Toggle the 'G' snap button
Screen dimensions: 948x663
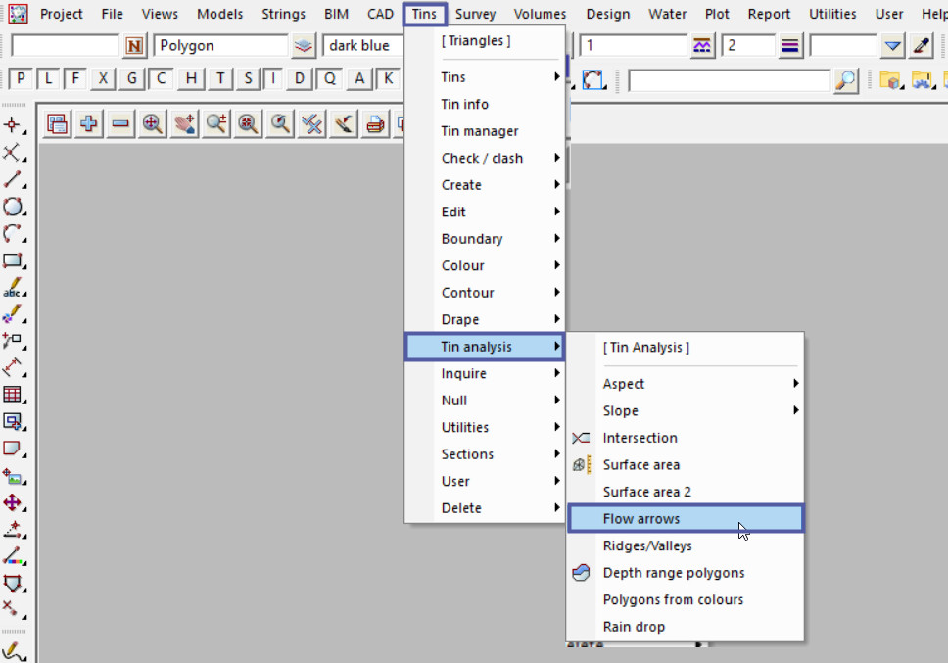click(133, 79)
